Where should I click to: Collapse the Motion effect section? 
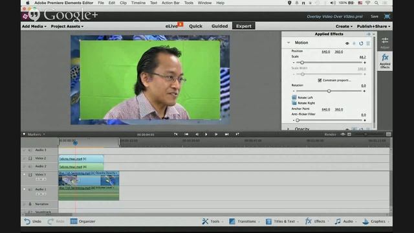click(289, 43)
